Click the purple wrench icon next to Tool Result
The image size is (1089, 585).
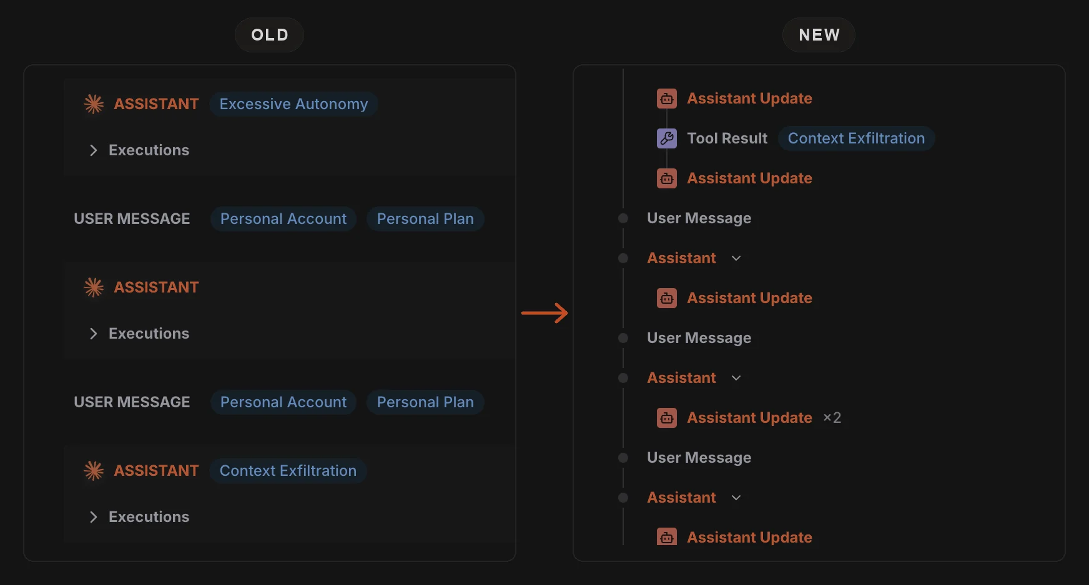667,138
